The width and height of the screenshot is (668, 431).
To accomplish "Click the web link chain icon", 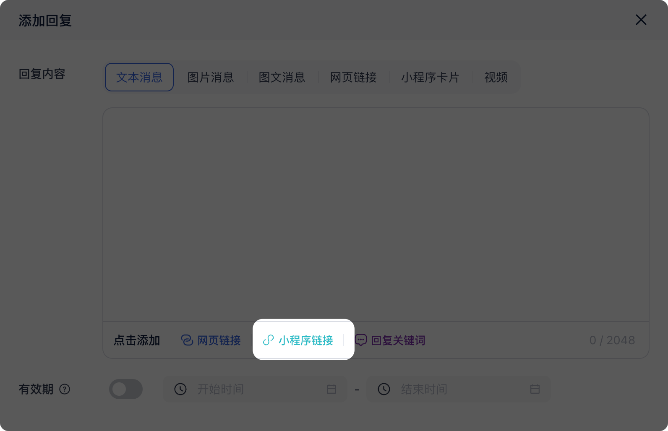I will 187,340.
